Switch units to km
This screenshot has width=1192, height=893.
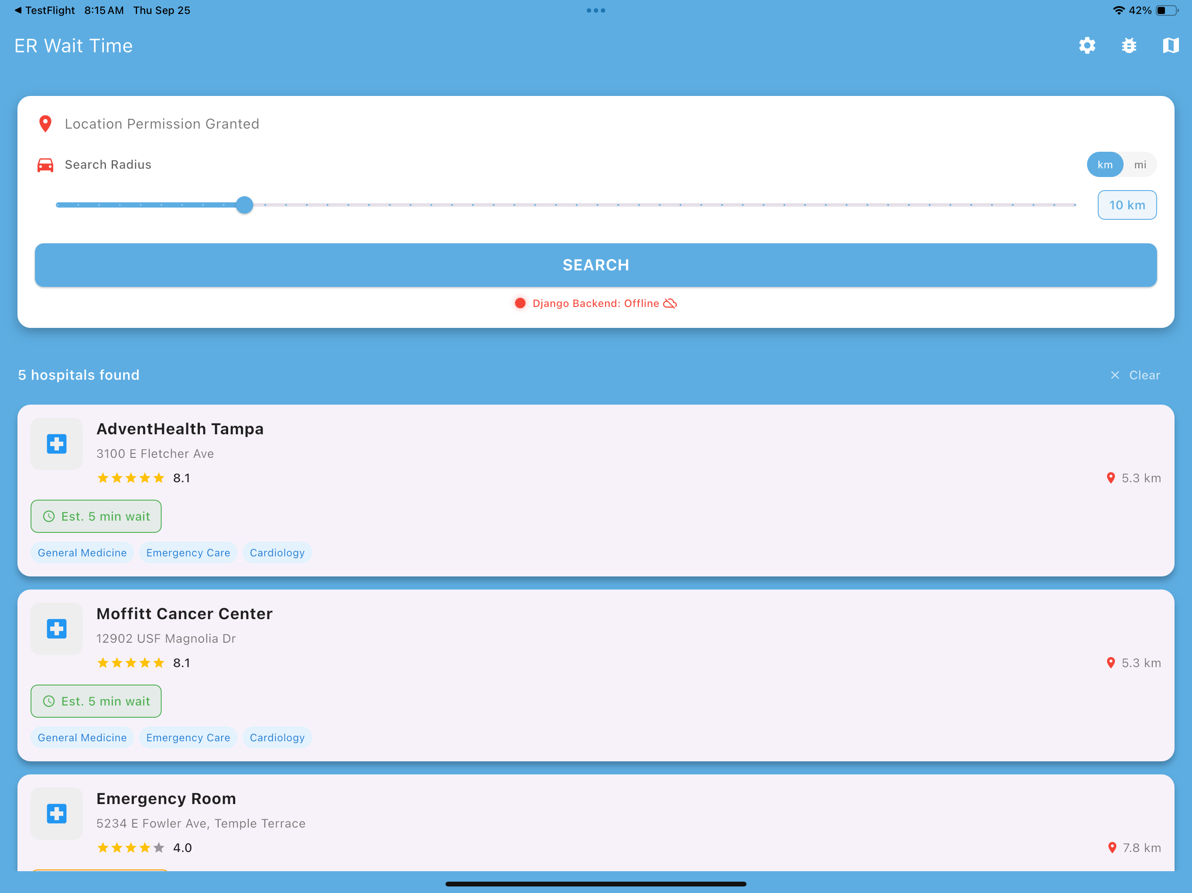tap(1105, 165)
